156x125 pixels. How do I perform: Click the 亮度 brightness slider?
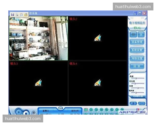[136, 78]
